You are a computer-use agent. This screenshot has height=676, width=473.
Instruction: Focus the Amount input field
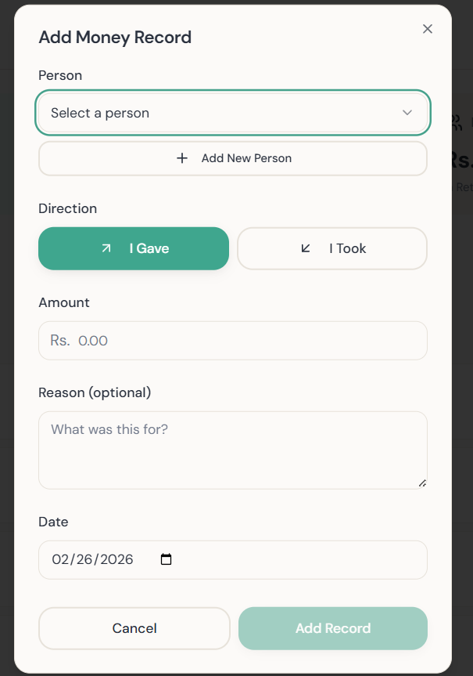click(x=232, y=340)
